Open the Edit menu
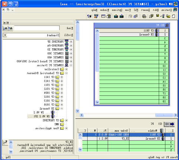This screenshot has width=179, height=160. point(156,10)
